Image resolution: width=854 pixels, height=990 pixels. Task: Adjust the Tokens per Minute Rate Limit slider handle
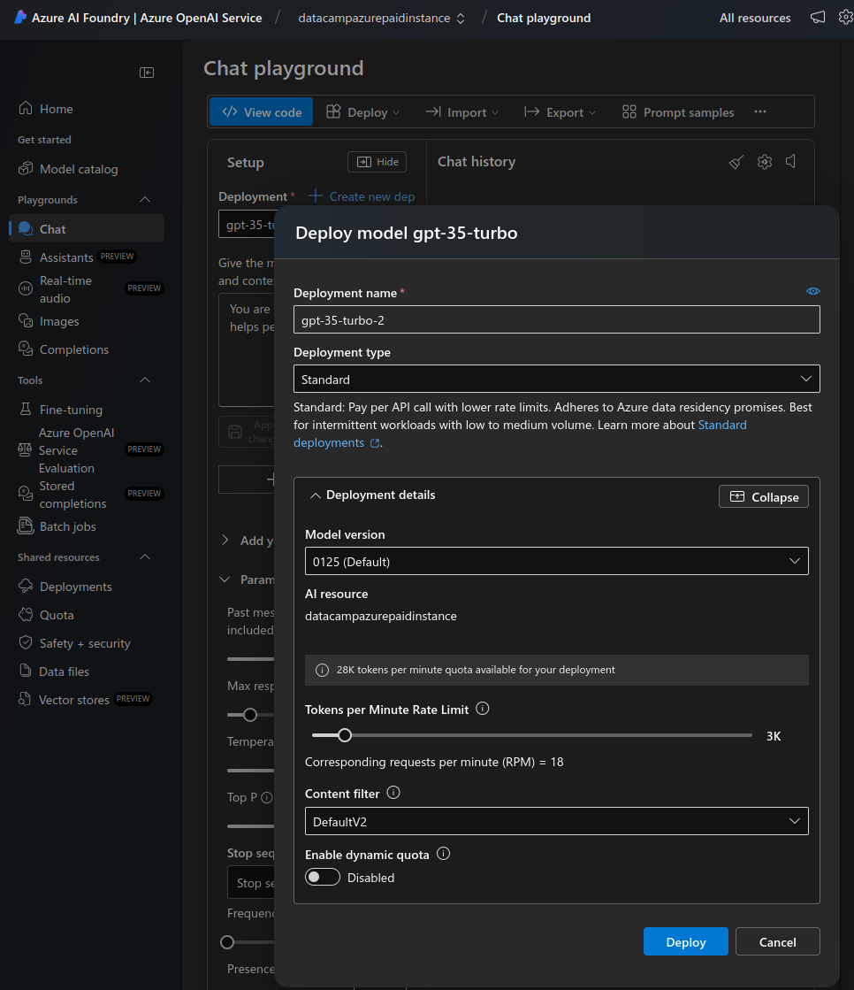pyautogui.click(x=345, y=735)
